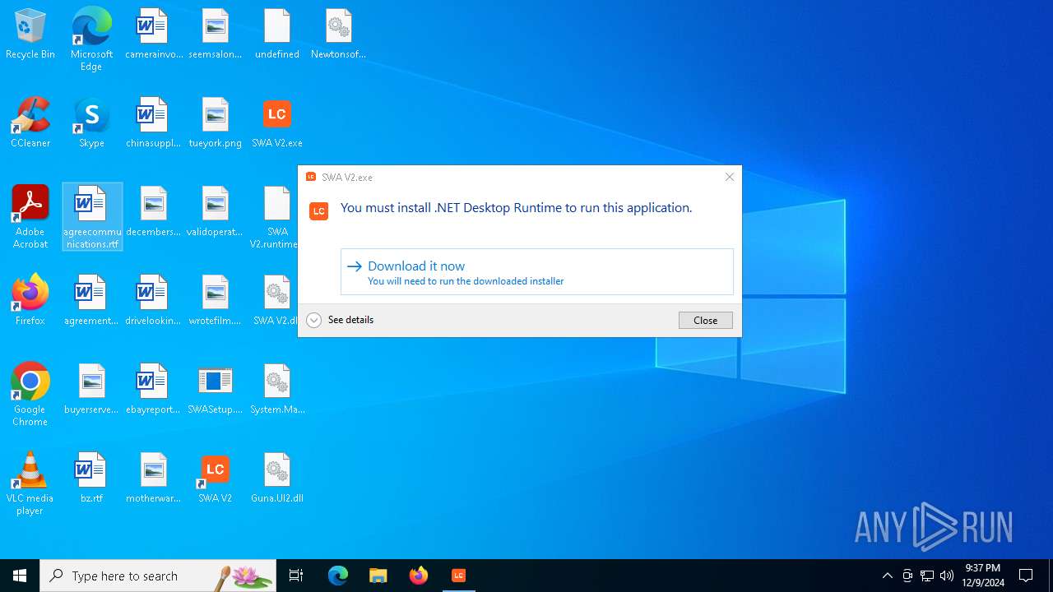Open File Explorer from the taskbar

pyautogui.click(x=378, y=576)
